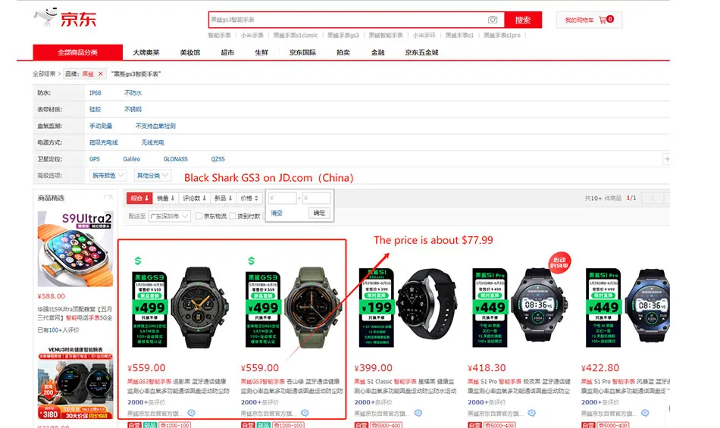Open customer service chat for ¥422.80 watch
The image size is (720, 428).
point(645,413)
